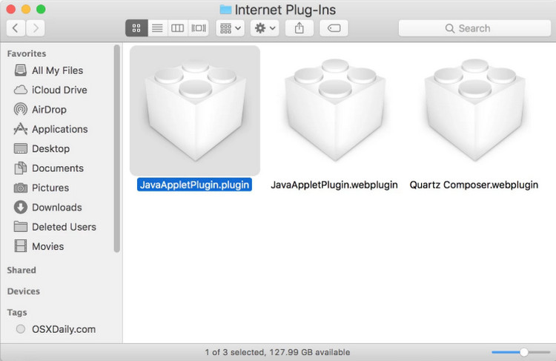Switch to Cover Flow view

pos(198,28)
